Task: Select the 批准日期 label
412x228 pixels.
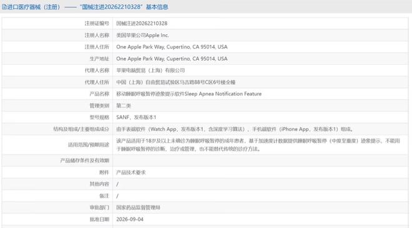Action: [x=99, y=219]
